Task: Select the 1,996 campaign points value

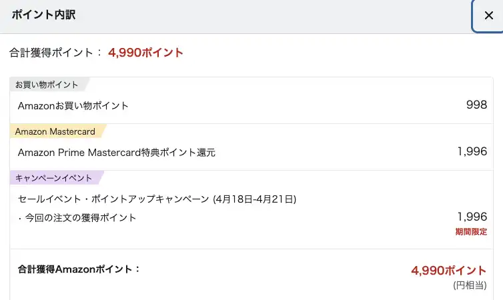Action: tap(472, 216)
